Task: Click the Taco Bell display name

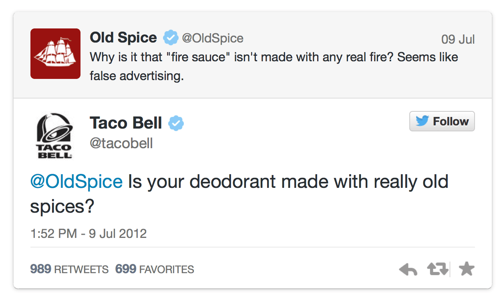Action: 126,123
